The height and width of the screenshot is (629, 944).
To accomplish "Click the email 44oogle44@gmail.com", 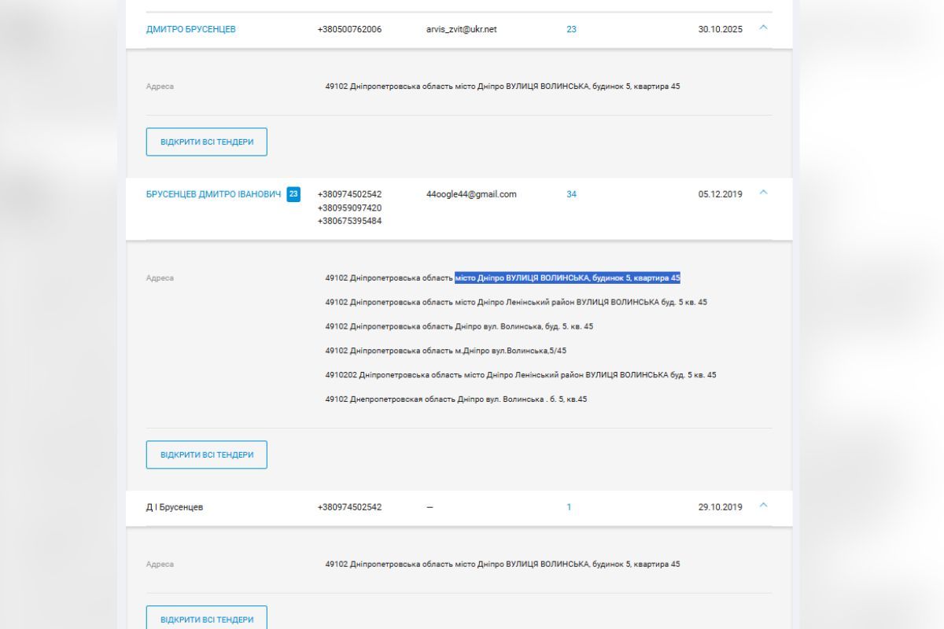I will point(471,194).
